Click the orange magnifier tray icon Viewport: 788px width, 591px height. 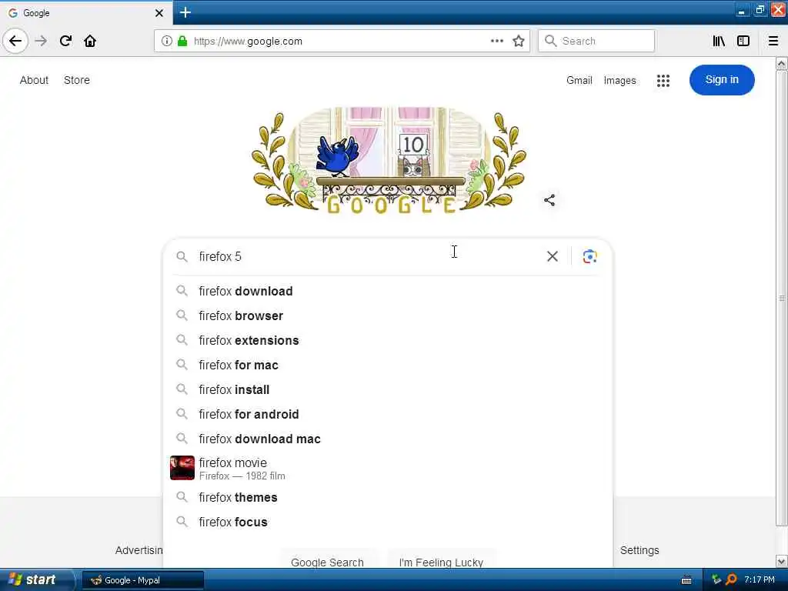(731, 579)
